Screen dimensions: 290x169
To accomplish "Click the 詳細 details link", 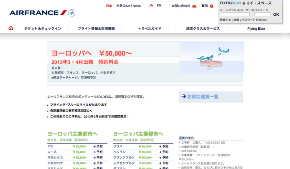I will coord(236,20).
